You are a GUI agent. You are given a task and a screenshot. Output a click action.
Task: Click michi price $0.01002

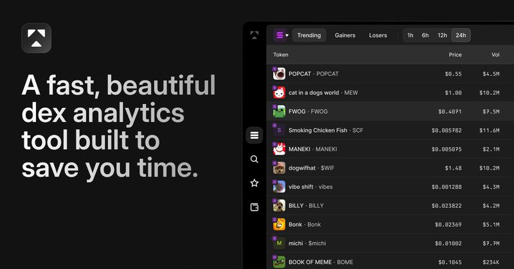tap(448, 243)
